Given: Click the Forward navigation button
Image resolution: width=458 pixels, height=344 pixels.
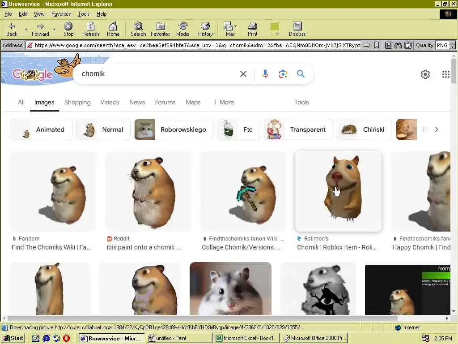Looking at the screenshot, I should (40, 29).
